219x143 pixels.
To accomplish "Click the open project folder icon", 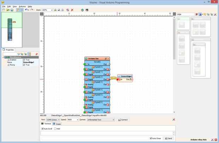I will (7, 10).
